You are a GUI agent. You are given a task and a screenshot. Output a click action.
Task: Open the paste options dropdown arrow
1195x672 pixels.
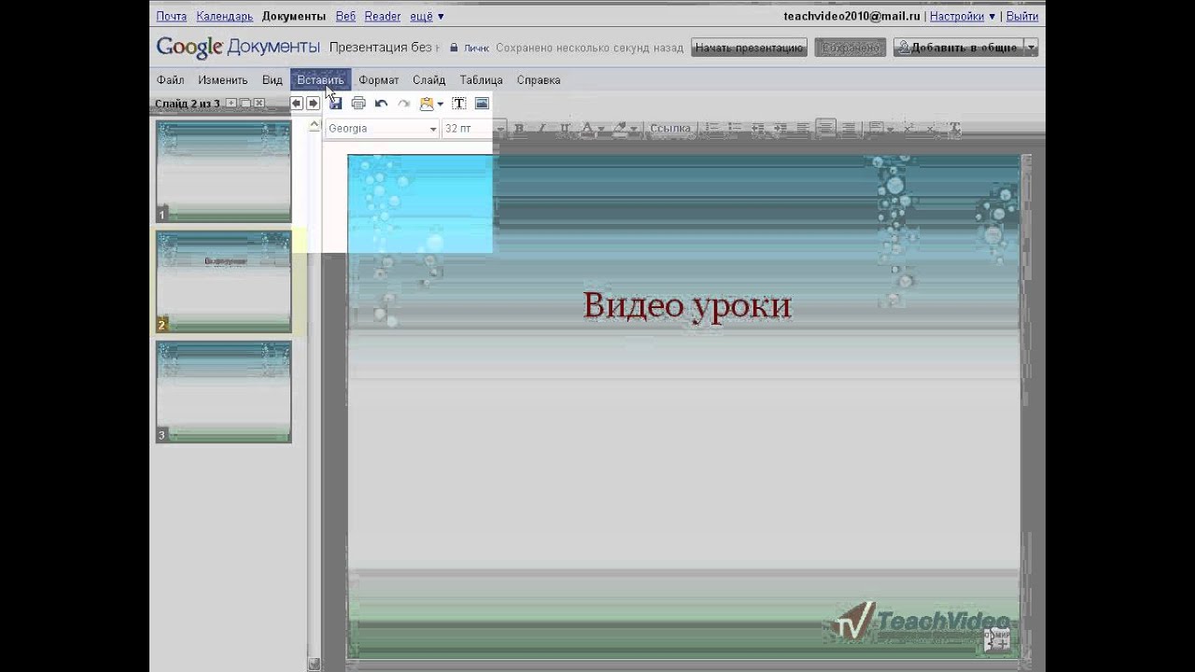440,105
